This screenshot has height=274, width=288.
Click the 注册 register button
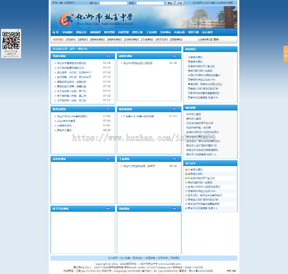[180, 3]
